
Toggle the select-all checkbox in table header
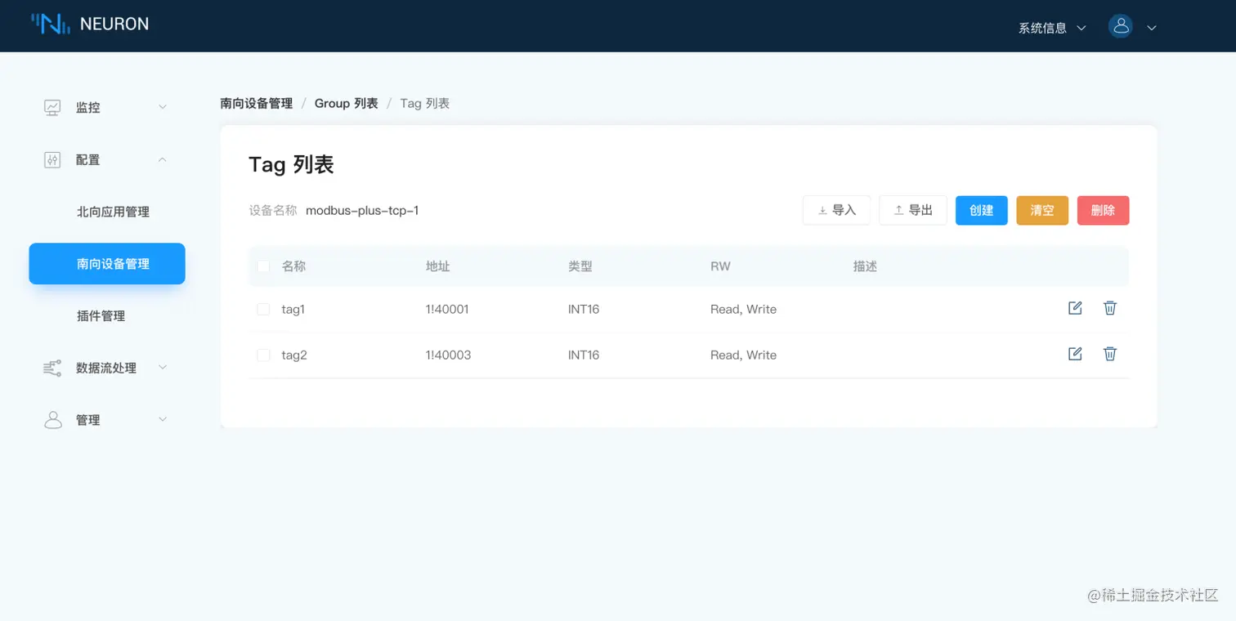point(263,266)
